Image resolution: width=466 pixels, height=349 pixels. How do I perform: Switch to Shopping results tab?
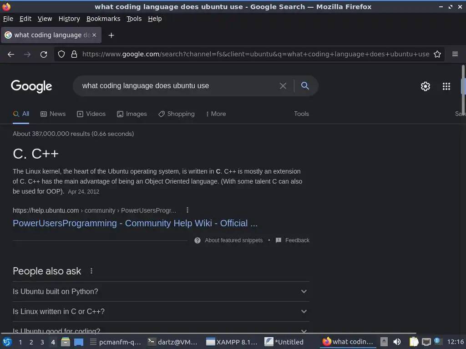click(x=177, y=114)
